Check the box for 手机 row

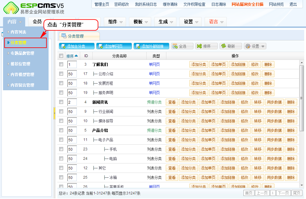coord(61,149)
